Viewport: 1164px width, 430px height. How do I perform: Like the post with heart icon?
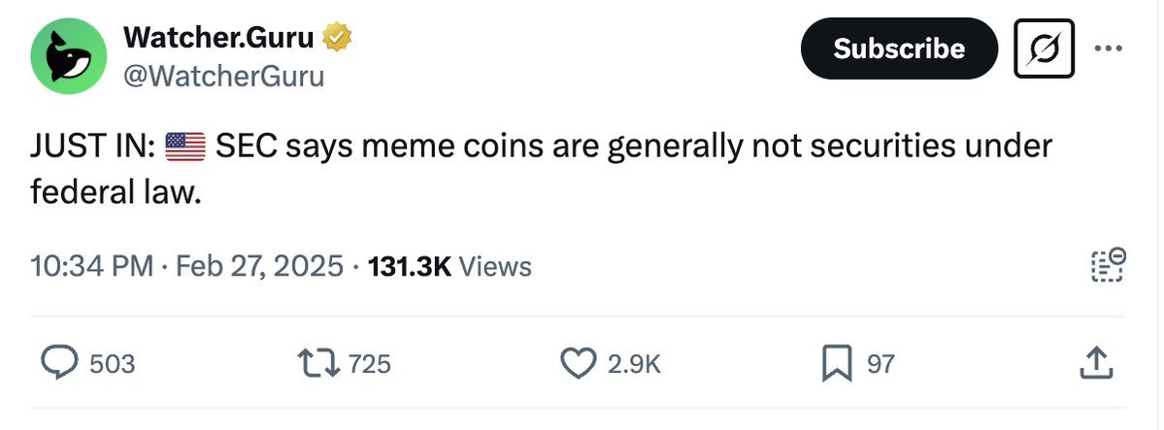579,364
